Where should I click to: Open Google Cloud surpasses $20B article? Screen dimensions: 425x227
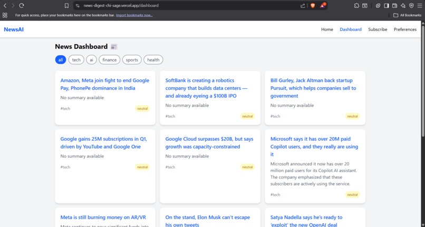pos(209,143)
